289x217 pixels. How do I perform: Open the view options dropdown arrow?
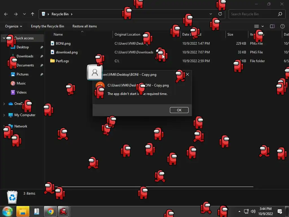pyautogui.click(x=263, y=26)
